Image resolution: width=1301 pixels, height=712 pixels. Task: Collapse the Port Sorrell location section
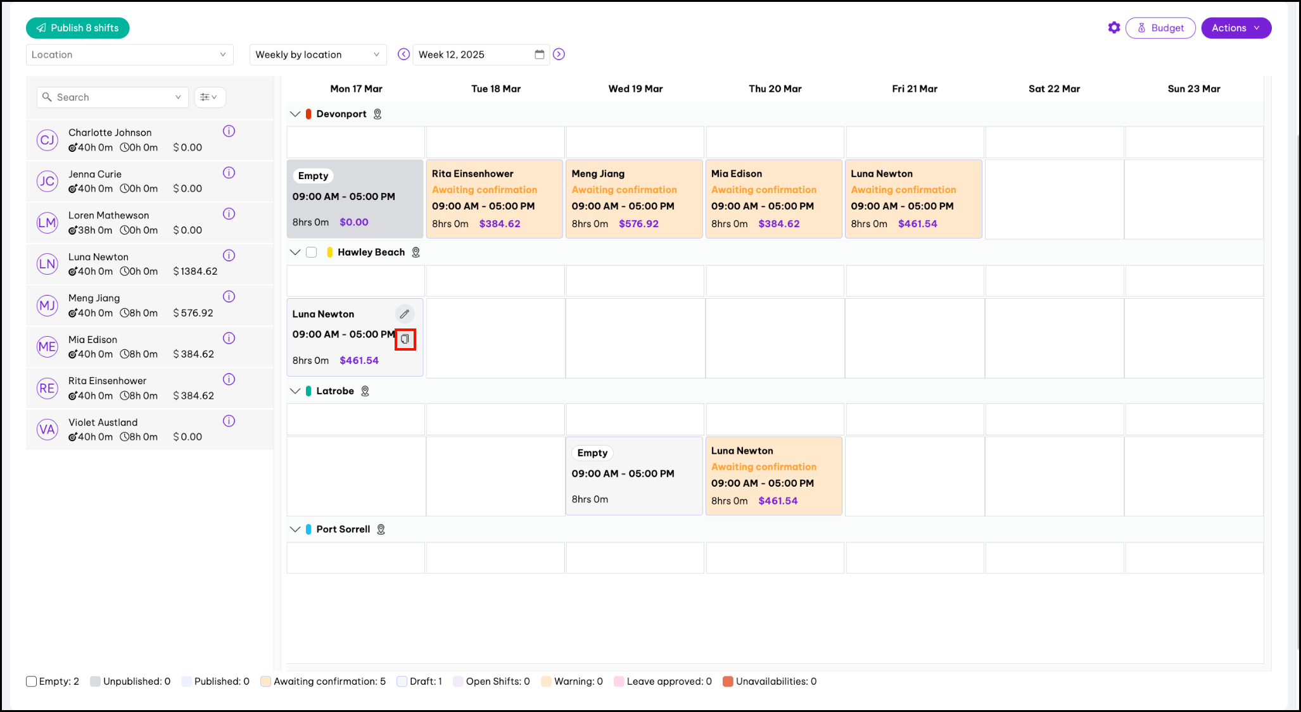[295, 529]
